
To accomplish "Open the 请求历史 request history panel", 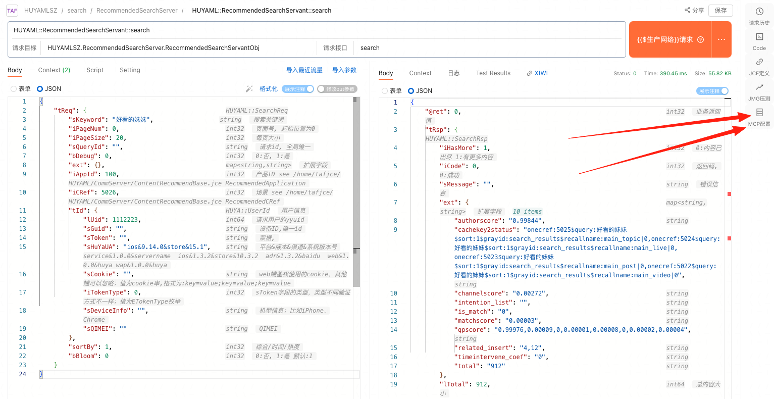I will (x=759, y=16).
